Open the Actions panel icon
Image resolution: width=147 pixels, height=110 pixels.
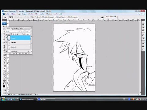coord(143,38)
